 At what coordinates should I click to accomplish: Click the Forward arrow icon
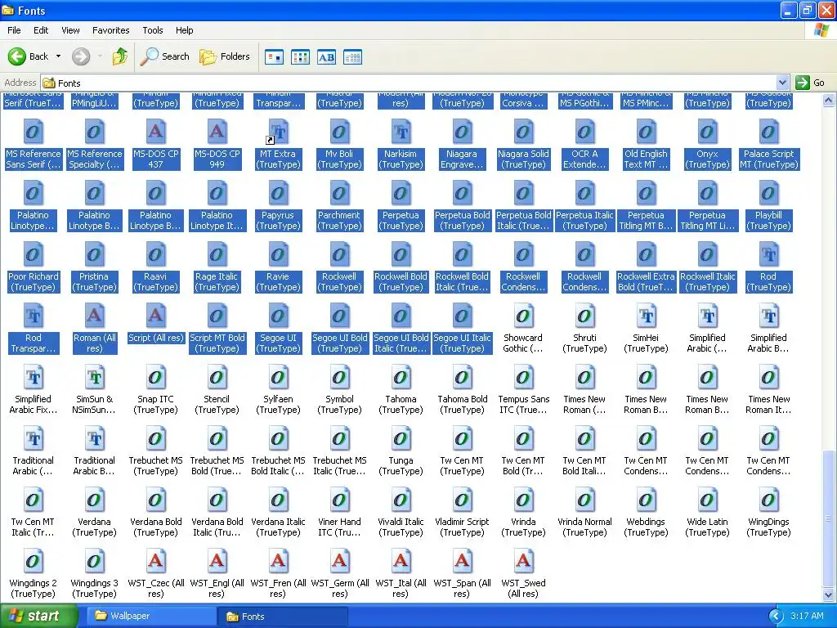click(81, 56)
